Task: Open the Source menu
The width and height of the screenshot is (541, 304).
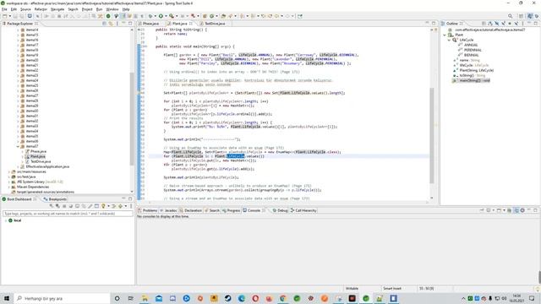Action: tap(25, 9)
